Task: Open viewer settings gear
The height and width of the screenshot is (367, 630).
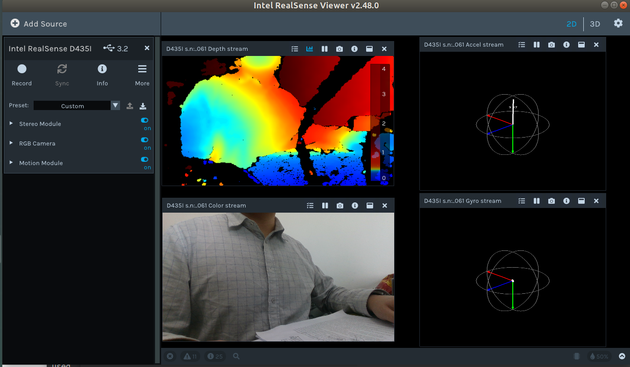Action: tap(618, 23)
